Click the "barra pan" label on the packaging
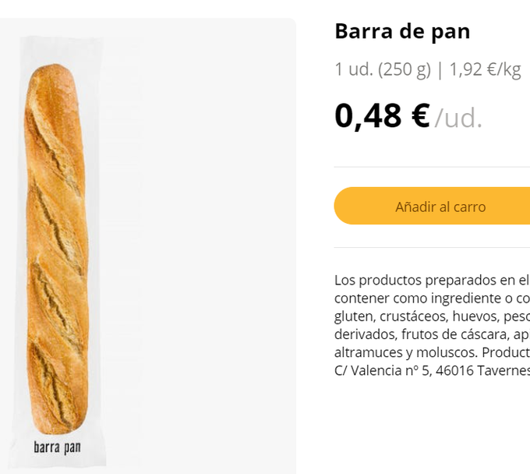This screenshot has height=474, width=530. click(57, 447)
